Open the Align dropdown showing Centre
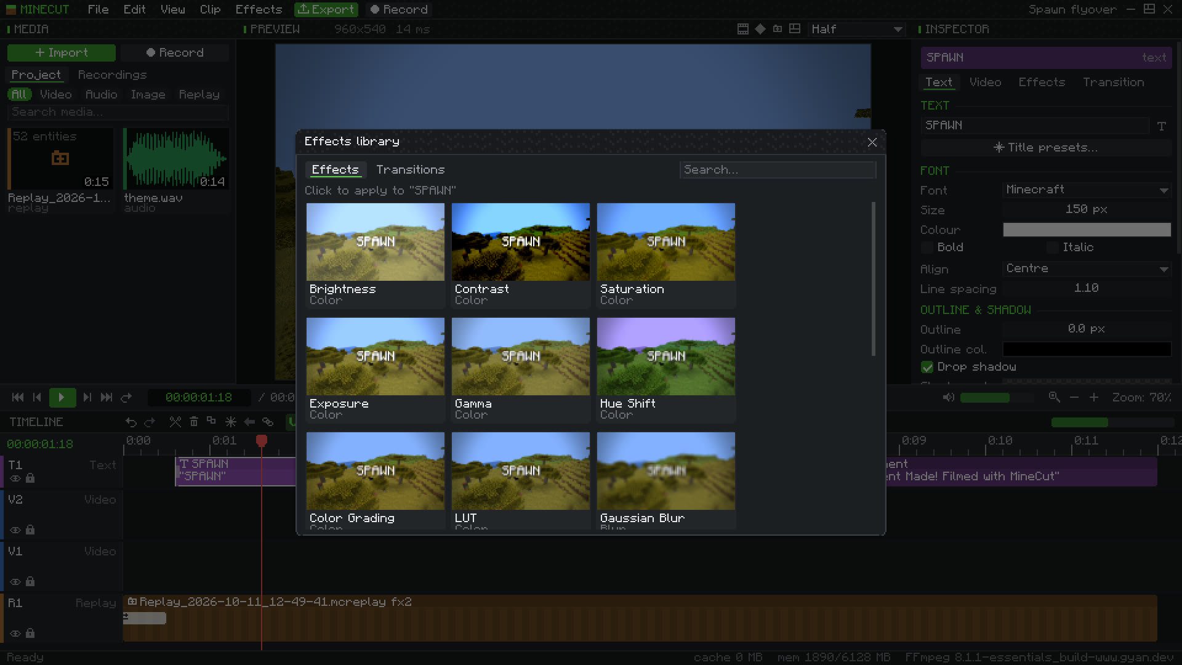This screenshot has width=1182, height=665. [1087, 268]
